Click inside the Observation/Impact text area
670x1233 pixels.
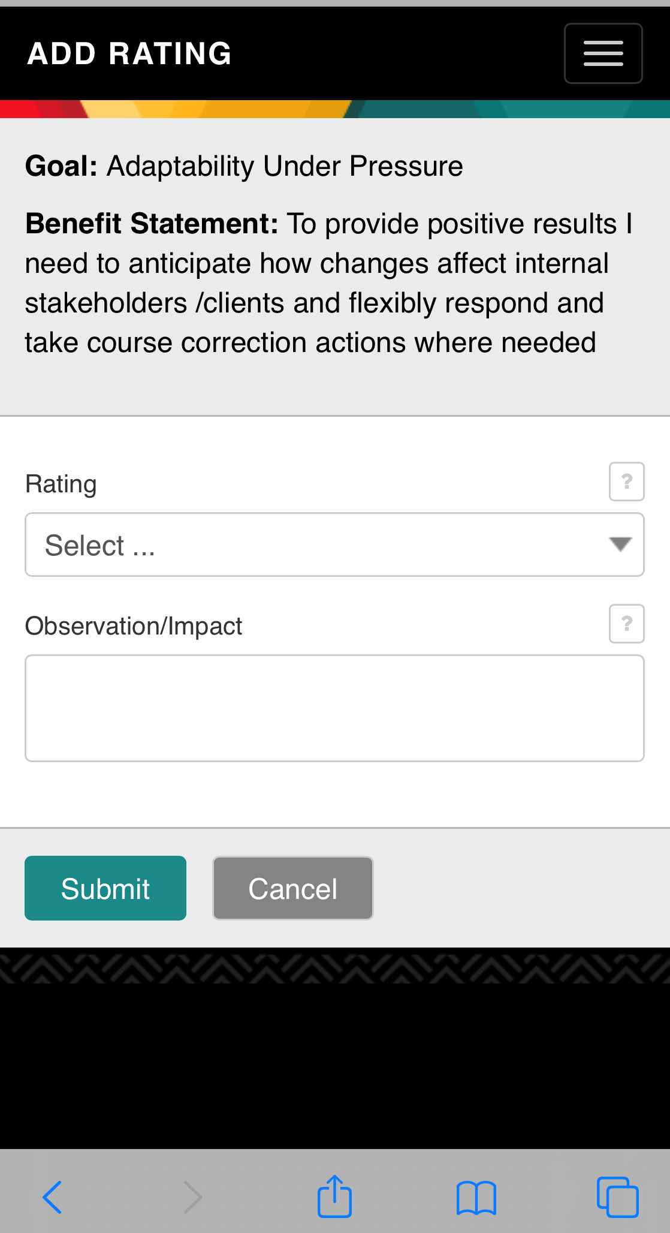point(334,708)
